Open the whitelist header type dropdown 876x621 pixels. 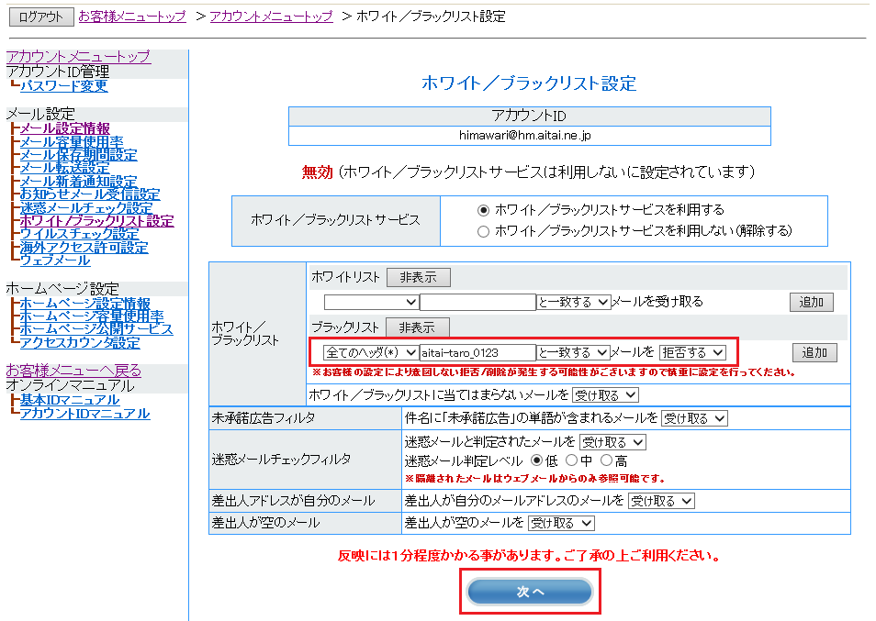[x=370, y=302]
